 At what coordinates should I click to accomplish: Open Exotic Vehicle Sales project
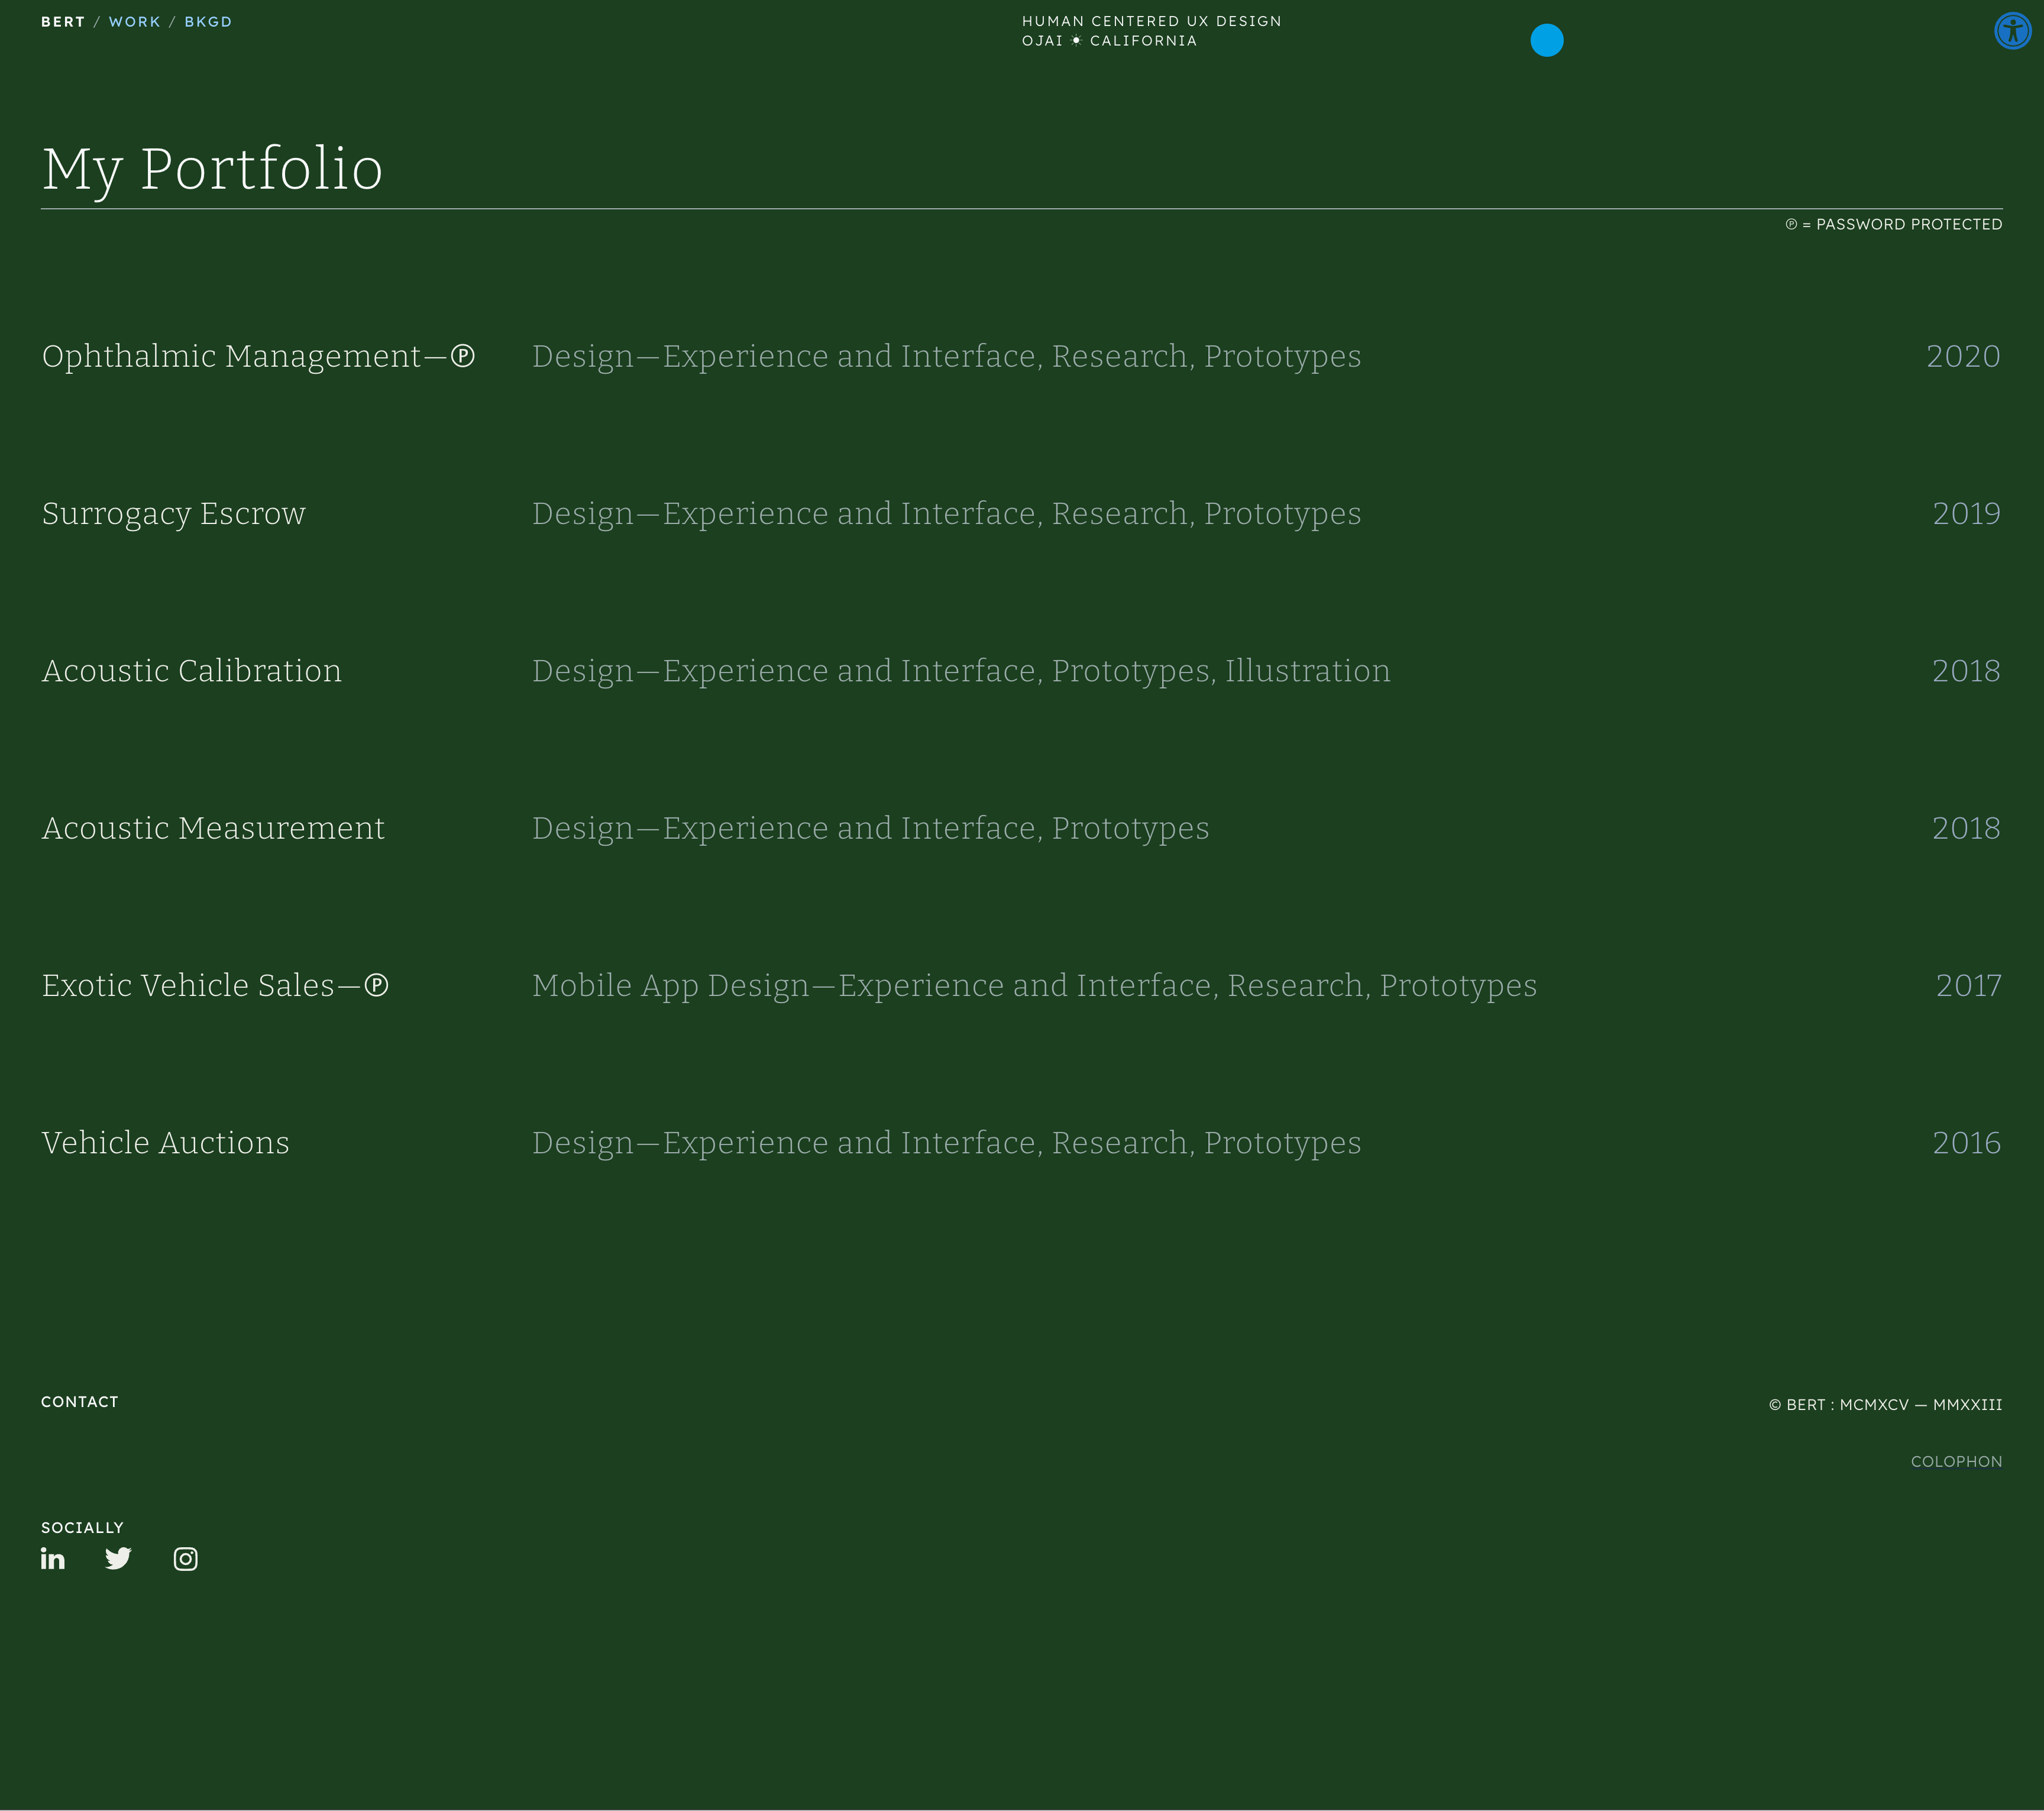coord(215,985)
